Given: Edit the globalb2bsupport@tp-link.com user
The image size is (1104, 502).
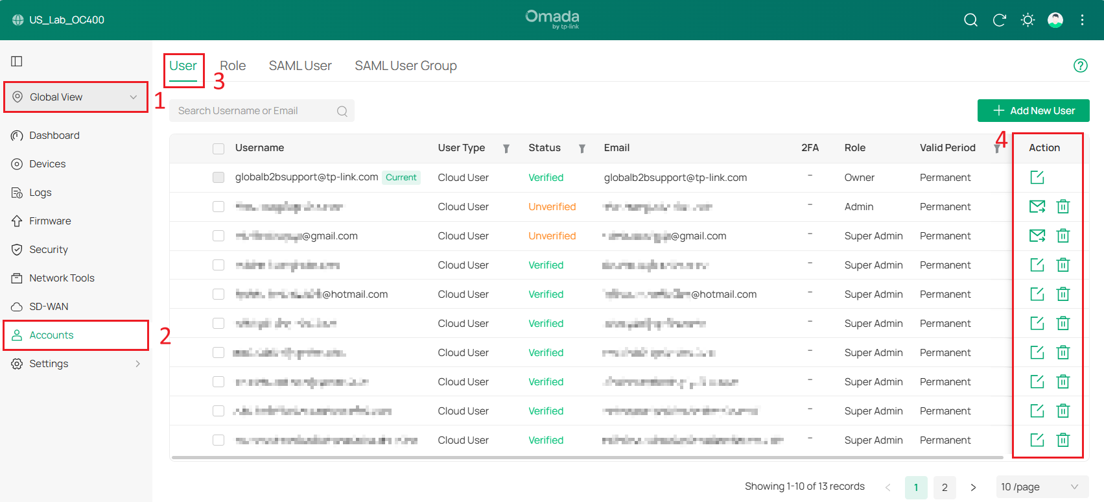Looking at the screenshot, I should click(x=1037, y=177).
